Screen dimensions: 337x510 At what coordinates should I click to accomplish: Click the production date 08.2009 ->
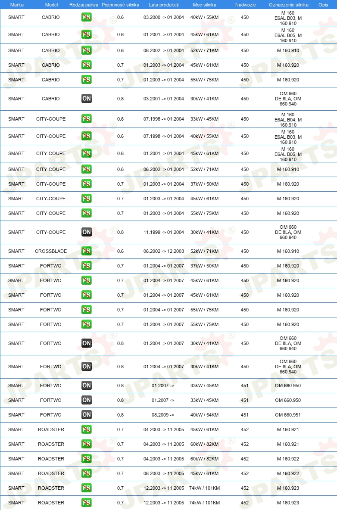[x=162, y=415]
